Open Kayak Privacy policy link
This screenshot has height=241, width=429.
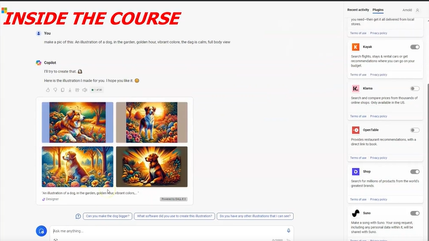(x=378, y=75)
